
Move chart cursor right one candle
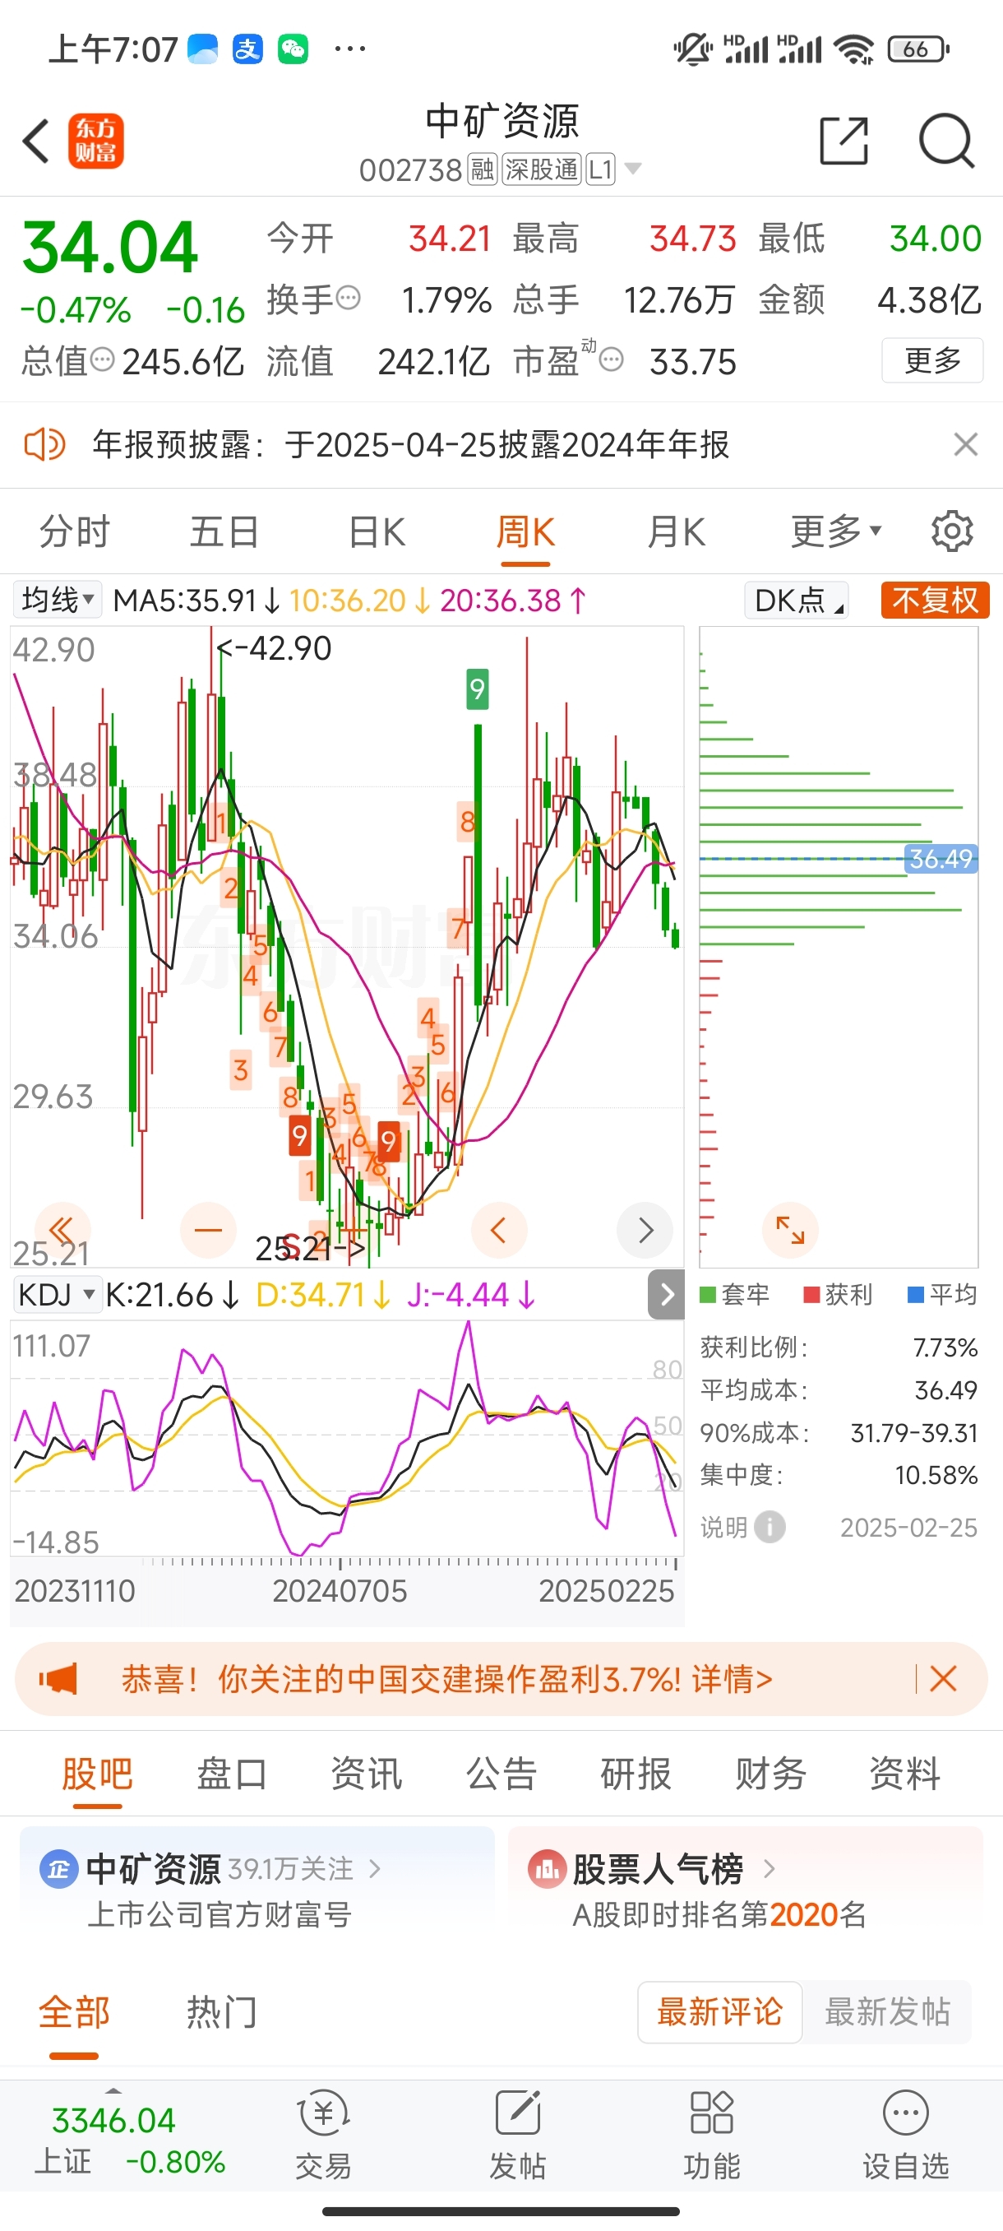(x=645, y=1230)
